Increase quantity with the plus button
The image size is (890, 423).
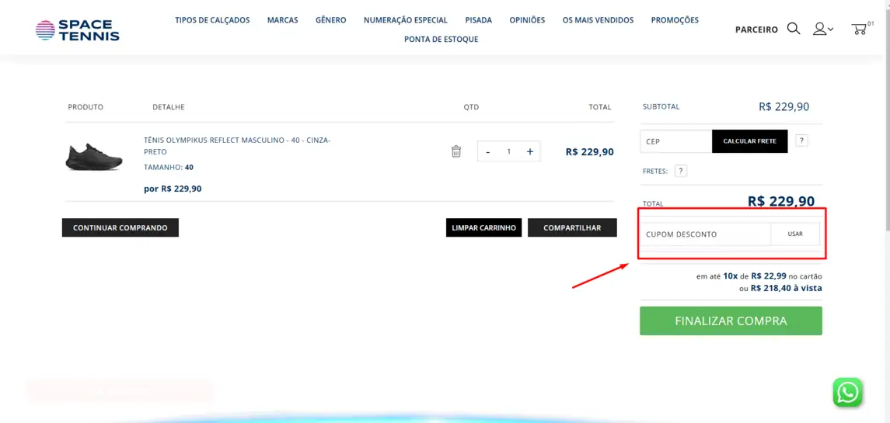[530, 151]
